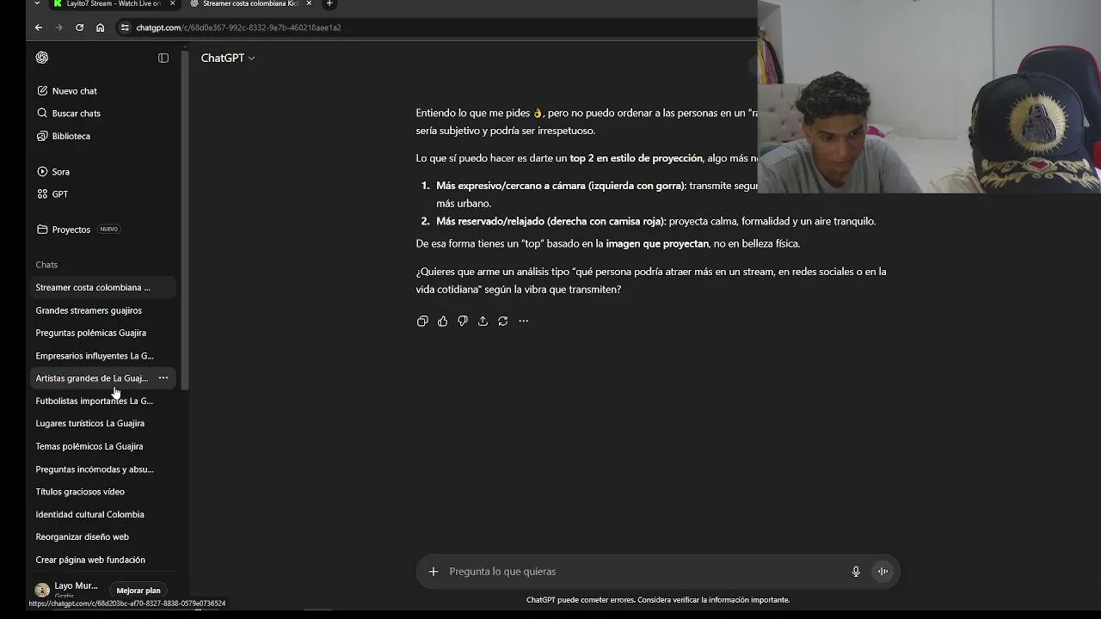Screen dimensions: 1101x619
Task: Open chat 'Preguntas polémicas Guajira'
Action: 103,333
